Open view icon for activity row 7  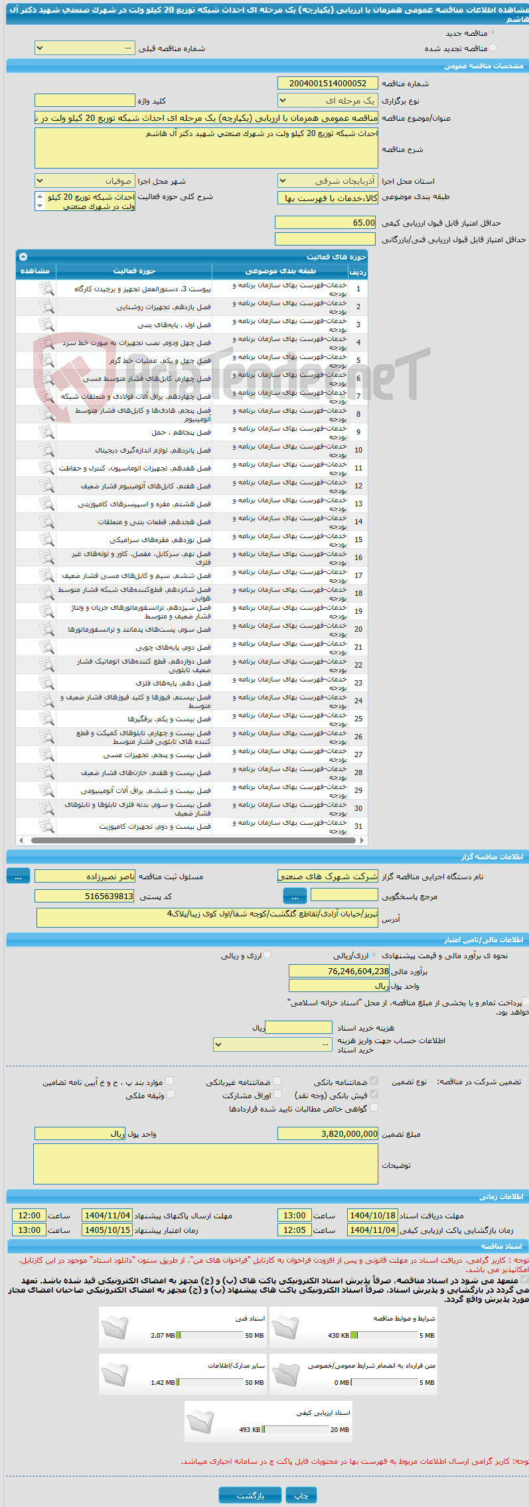(x=46, y=395)
